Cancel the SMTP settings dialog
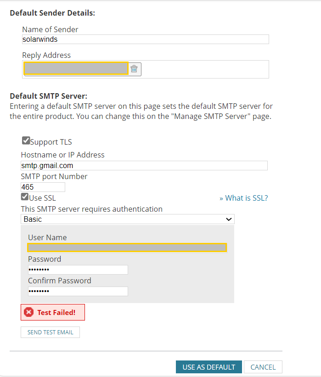 263,367
